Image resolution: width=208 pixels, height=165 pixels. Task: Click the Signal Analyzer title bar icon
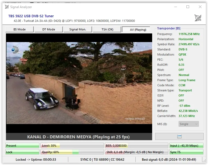pos(7,7)
